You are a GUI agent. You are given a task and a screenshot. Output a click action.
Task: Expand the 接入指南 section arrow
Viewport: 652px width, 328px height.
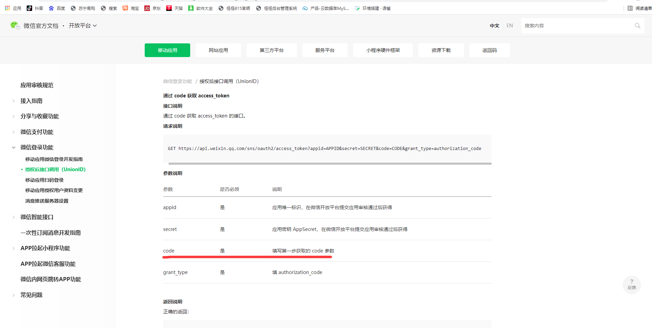[x=14, y=101]
